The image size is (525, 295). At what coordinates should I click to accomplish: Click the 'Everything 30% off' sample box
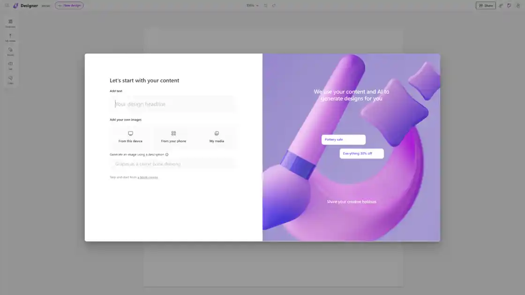[361, 154]
